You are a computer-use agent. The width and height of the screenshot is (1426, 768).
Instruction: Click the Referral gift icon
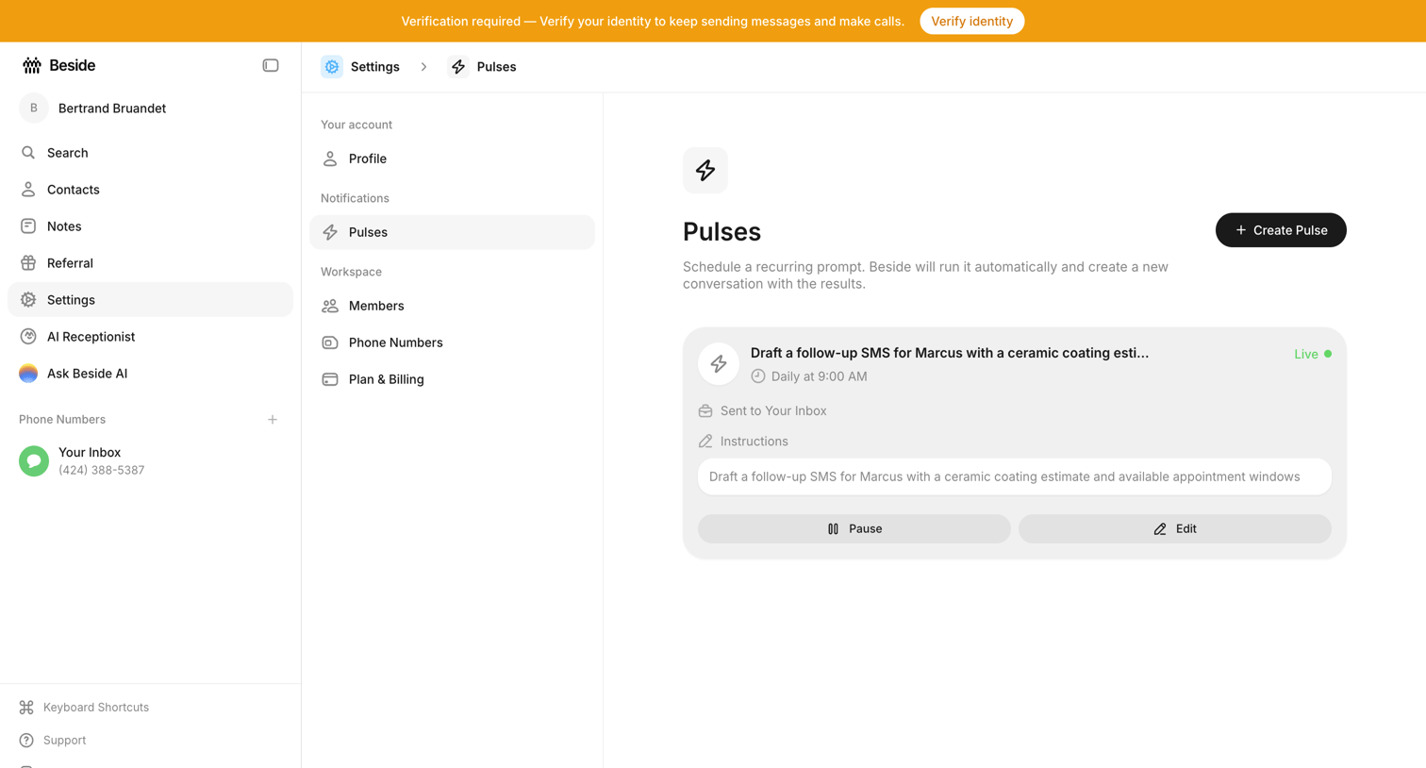coord(28,263)
